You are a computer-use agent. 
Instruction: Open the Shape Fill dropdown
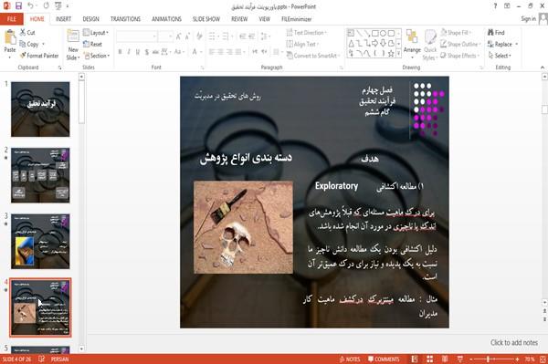[x=456, y=33]
